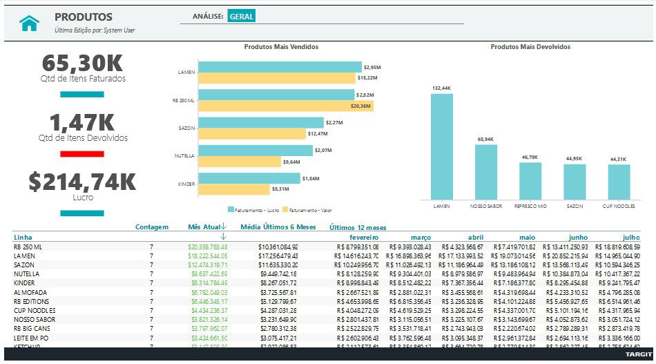Select the NUTELLA table row label
The image size is (656, 364).
[x=26, y=274]
